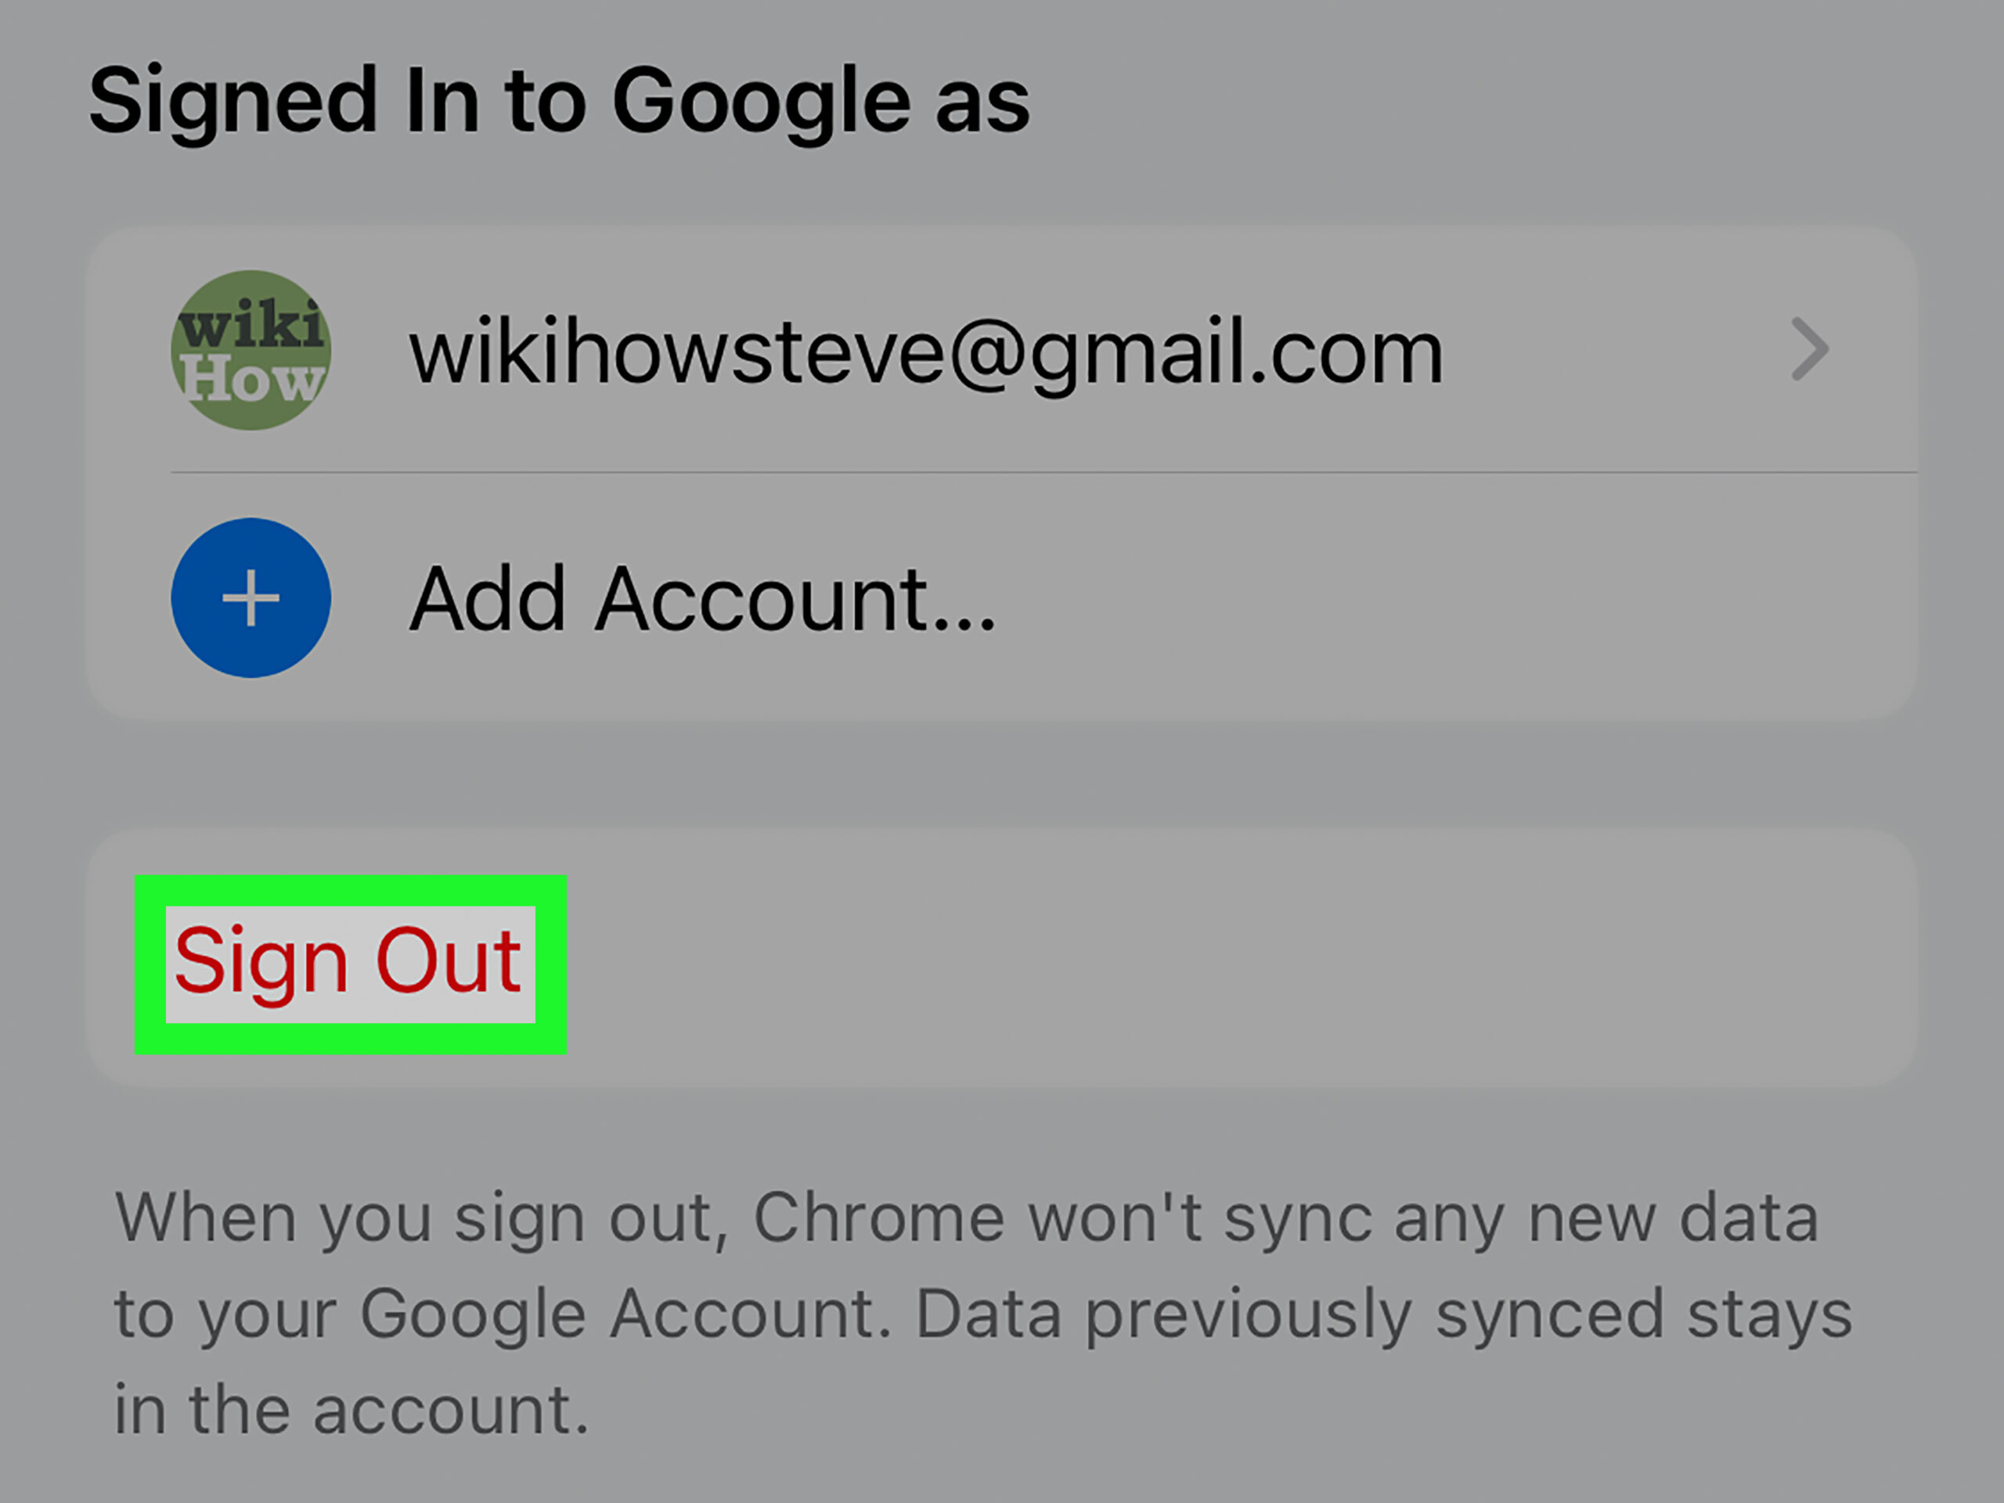Screen dimensions: 2004x1503
Task: Click the "Signed In to Google as" heading
Action: pos(559,100)
